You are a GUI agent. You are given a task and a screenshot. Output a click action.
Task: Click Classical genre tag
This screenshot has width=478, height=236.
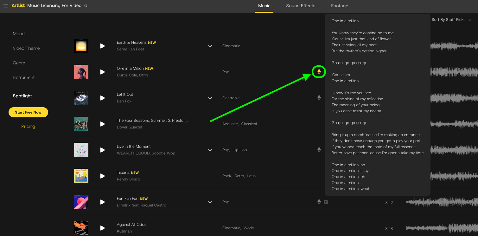[x=249, y=124]
